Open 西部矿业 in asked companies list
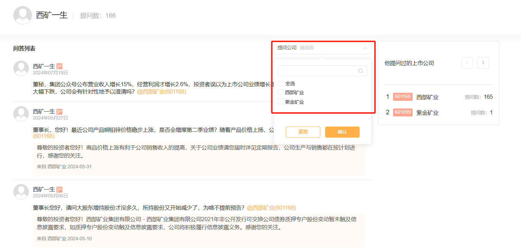 pos(427,97)
